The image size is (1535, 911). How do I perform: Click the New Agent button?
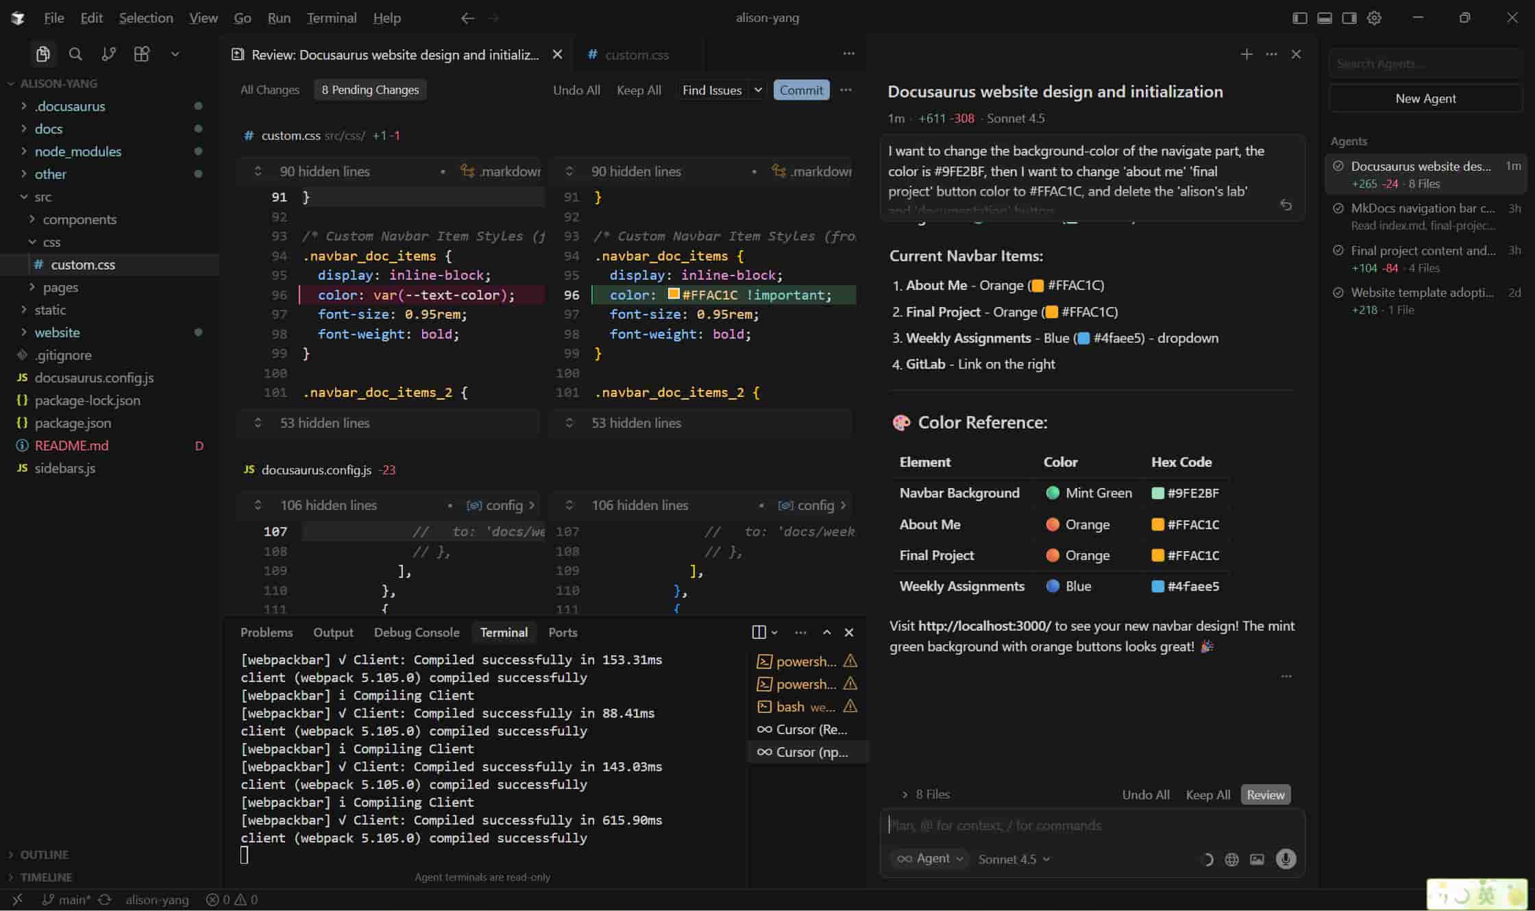1425,98
